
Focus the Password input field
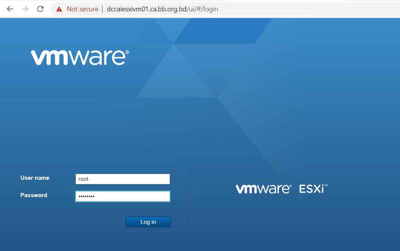[x=123, y=196]
